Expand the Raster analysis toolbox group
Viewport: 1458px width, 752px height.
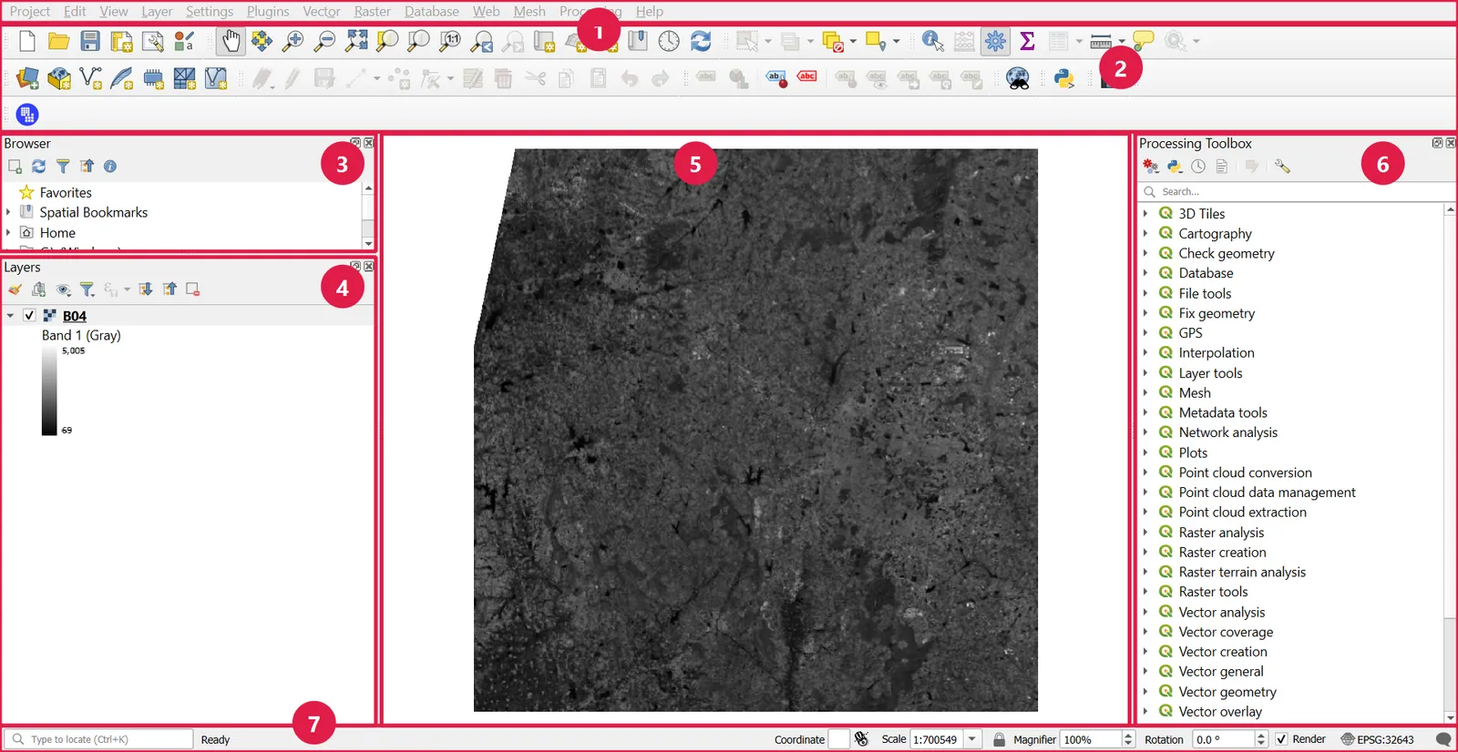(x=1145, y=533)
